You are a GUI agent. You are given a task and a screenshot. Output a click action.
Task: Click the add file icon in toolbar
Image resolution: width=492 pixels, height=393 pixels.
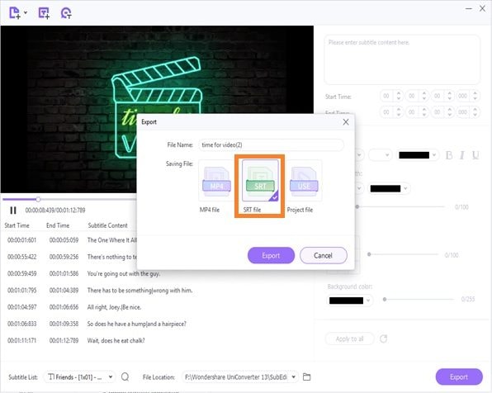(x=15, y=13)
